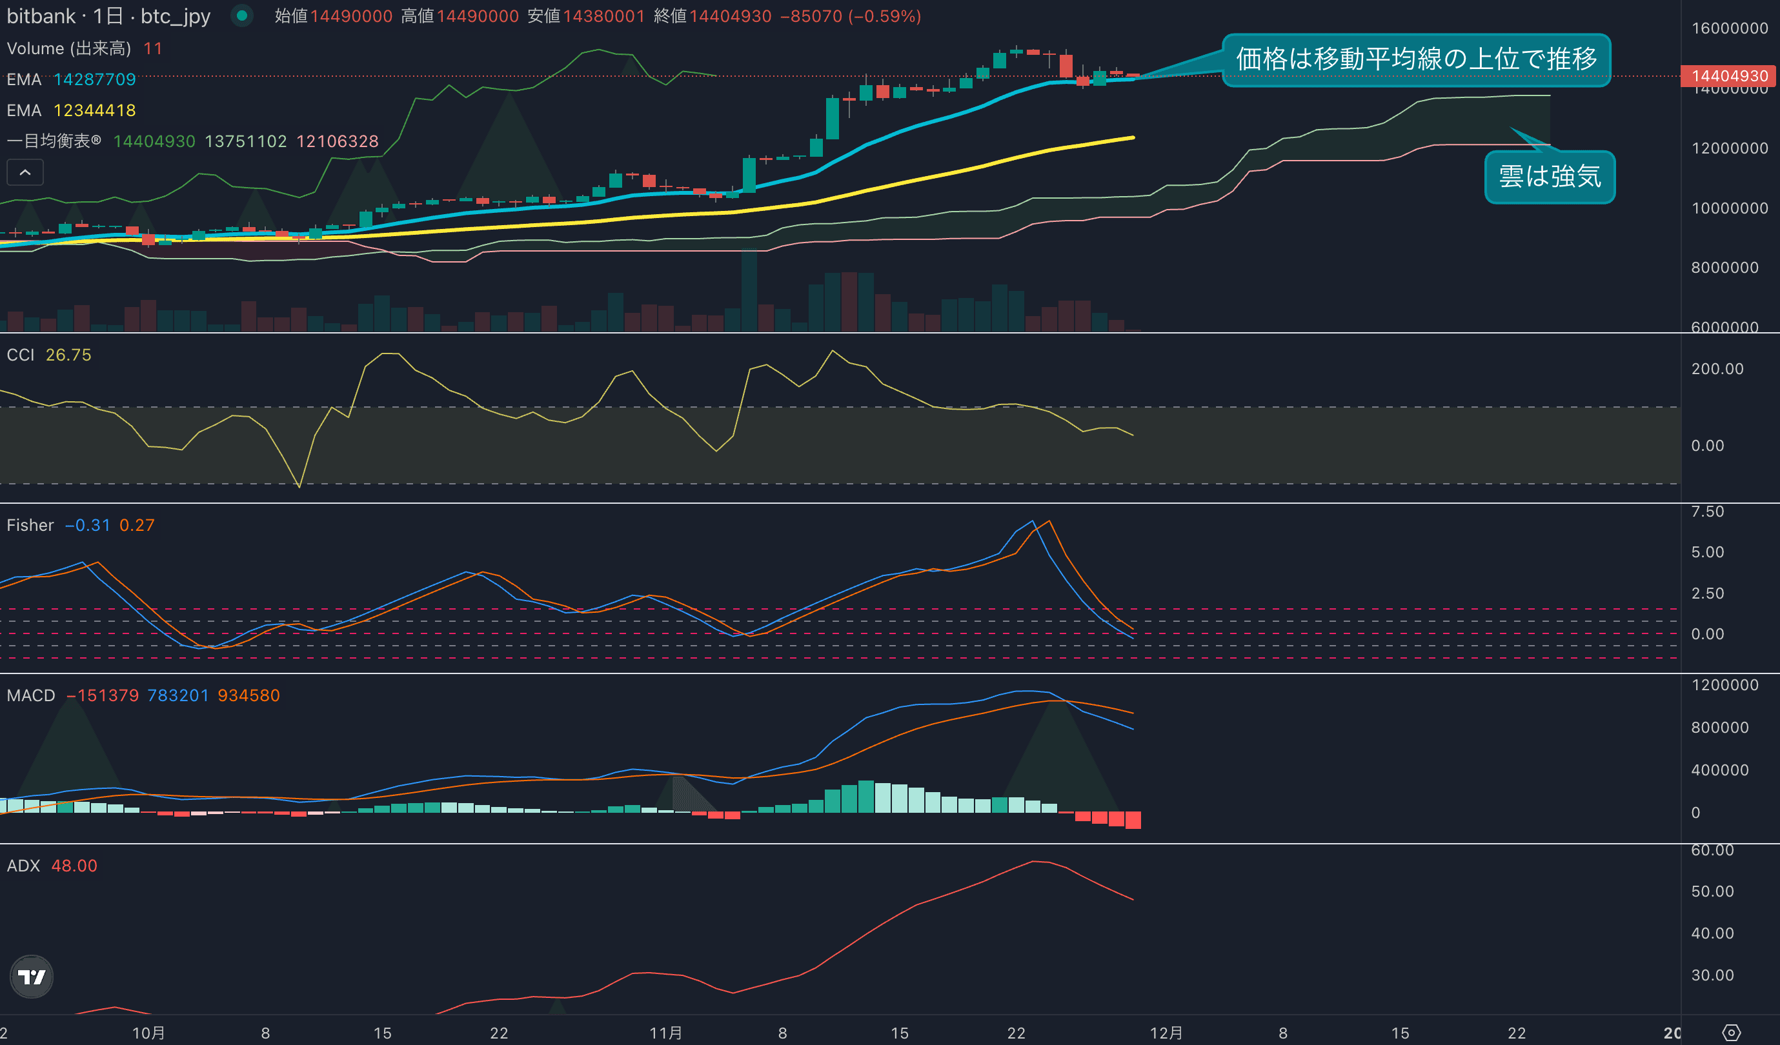The height and width of the screenshot is (1045, 1780).
Task: Open chart settings hexagon gear icon
Action: click(x=1730, y=1032)
